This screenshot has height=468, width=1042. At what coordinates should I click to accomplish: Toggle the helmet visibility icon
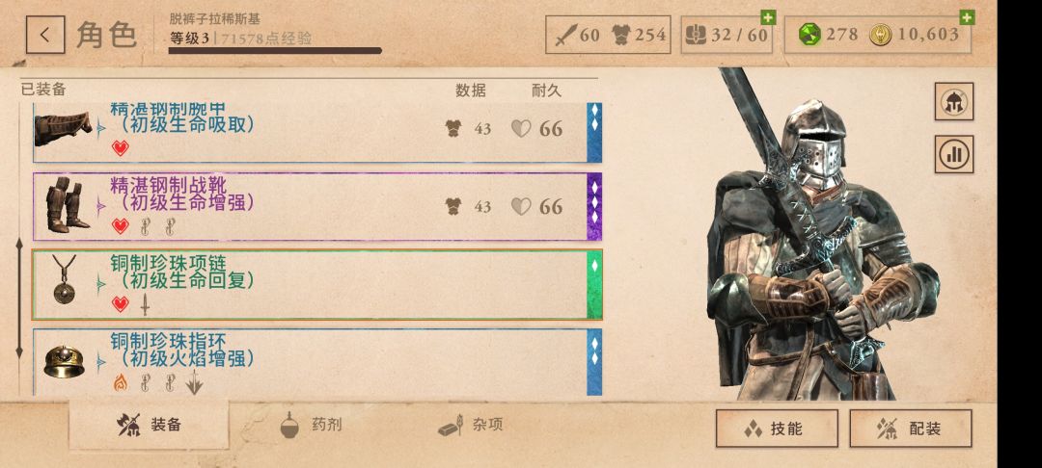pyautogui.click(x=953, y=102)
